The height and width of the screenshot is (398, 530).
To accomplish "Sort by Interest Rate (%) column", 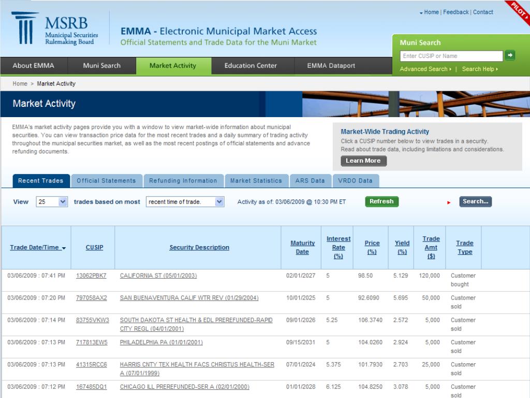I will (338, 247).
